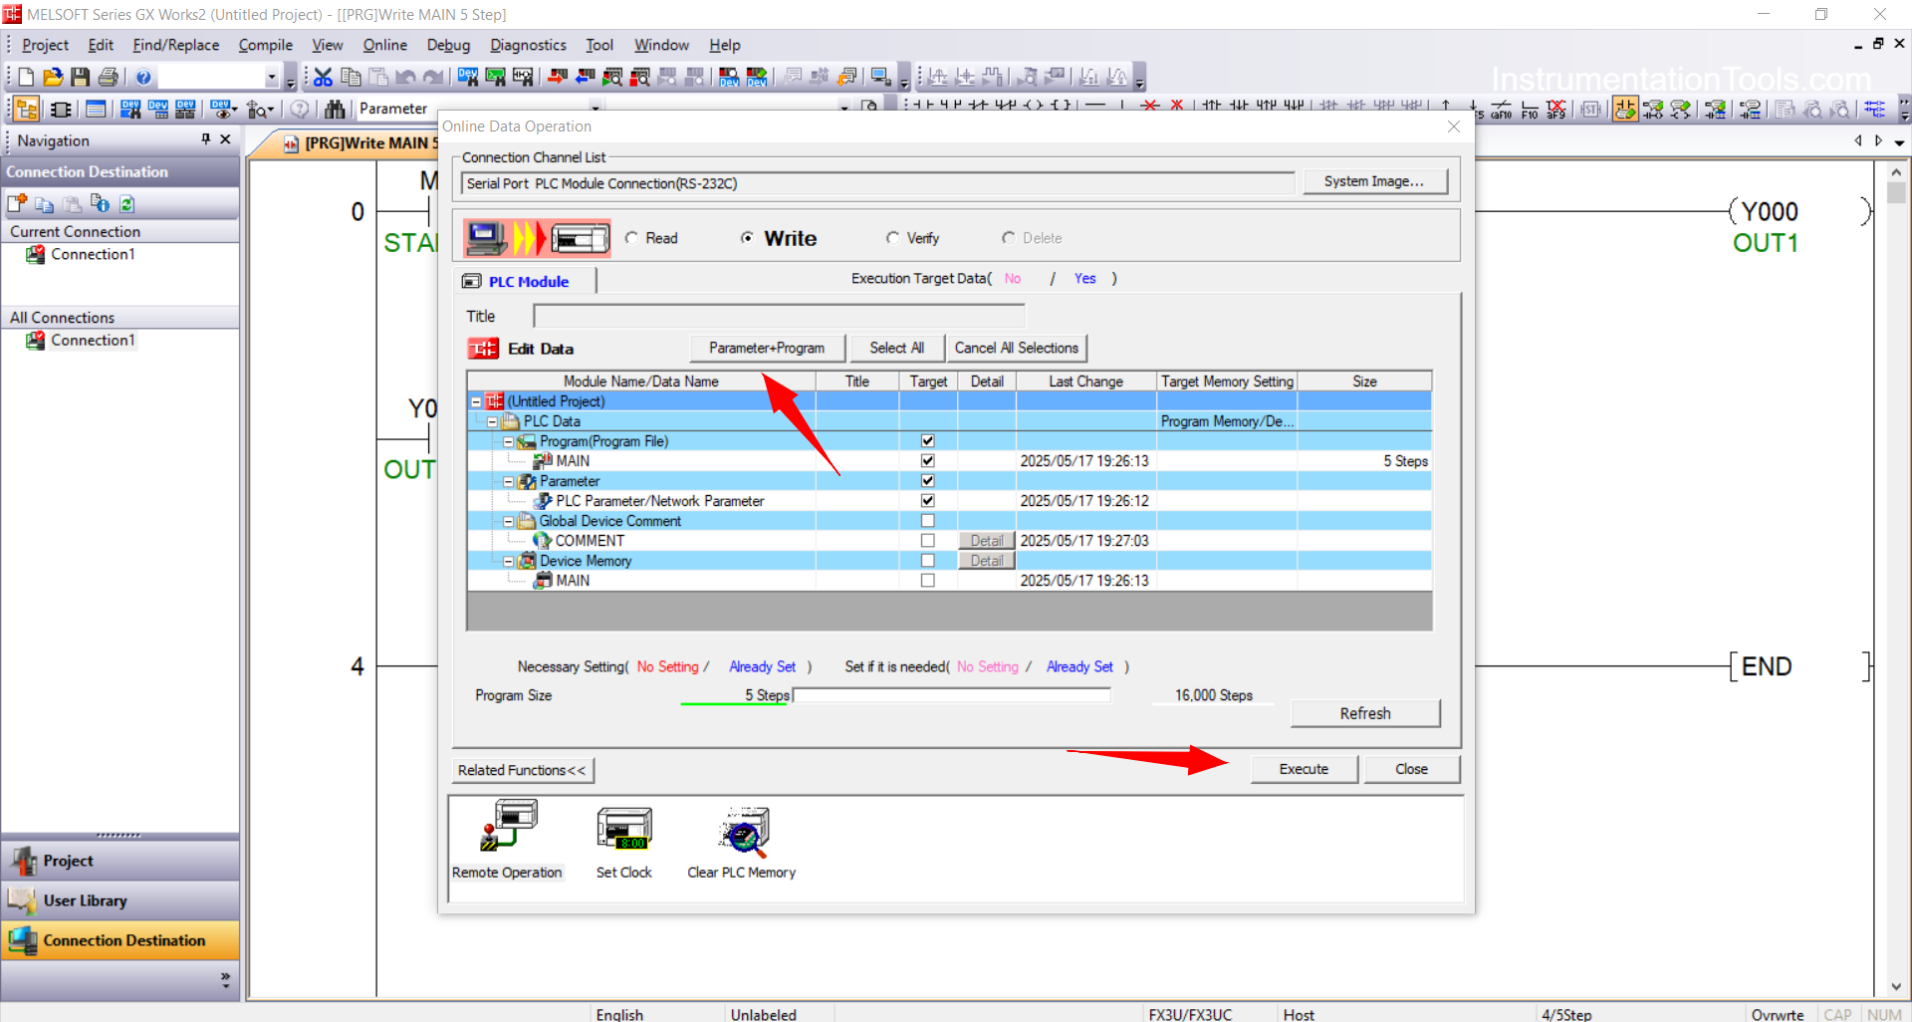Select the Write radio button
Screen dimensions: 1912x1022
point(747,238)
